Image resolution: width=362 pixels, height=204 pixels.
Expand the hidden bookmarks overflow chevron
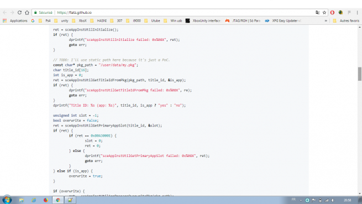(x=326, y=20)
